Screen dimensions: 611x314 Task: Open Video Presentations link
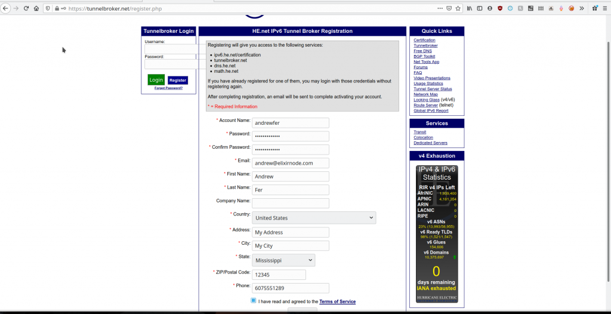click(x=432, y=78)
